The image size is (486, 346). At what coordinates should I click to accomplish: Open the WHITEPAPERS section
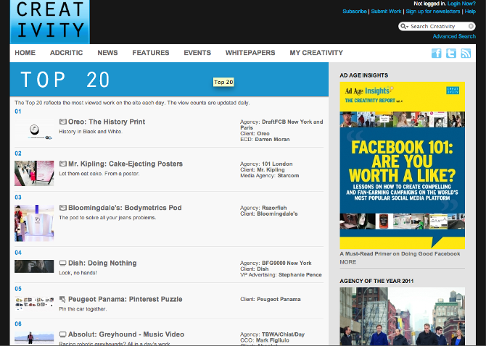point(250,53)
